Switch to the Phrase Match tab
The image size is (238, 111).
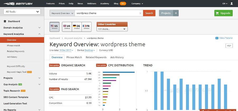click(x=74, y=57)
